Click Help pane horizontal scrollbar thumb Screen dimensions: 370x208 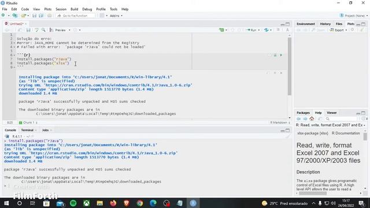pos(313,193)
